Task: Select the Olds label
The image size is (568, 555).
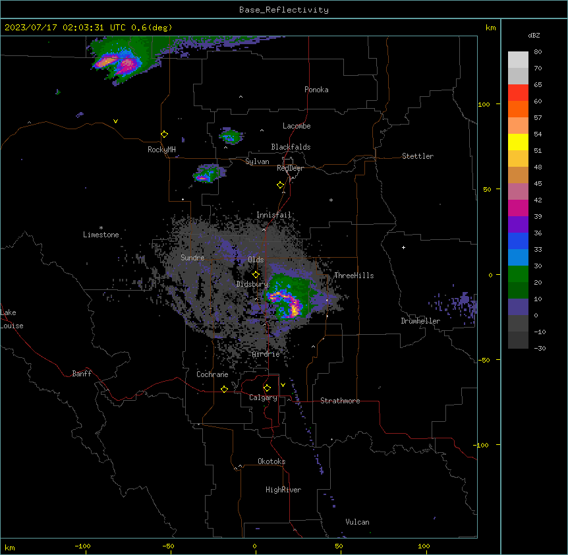Action: click(256, 260)
